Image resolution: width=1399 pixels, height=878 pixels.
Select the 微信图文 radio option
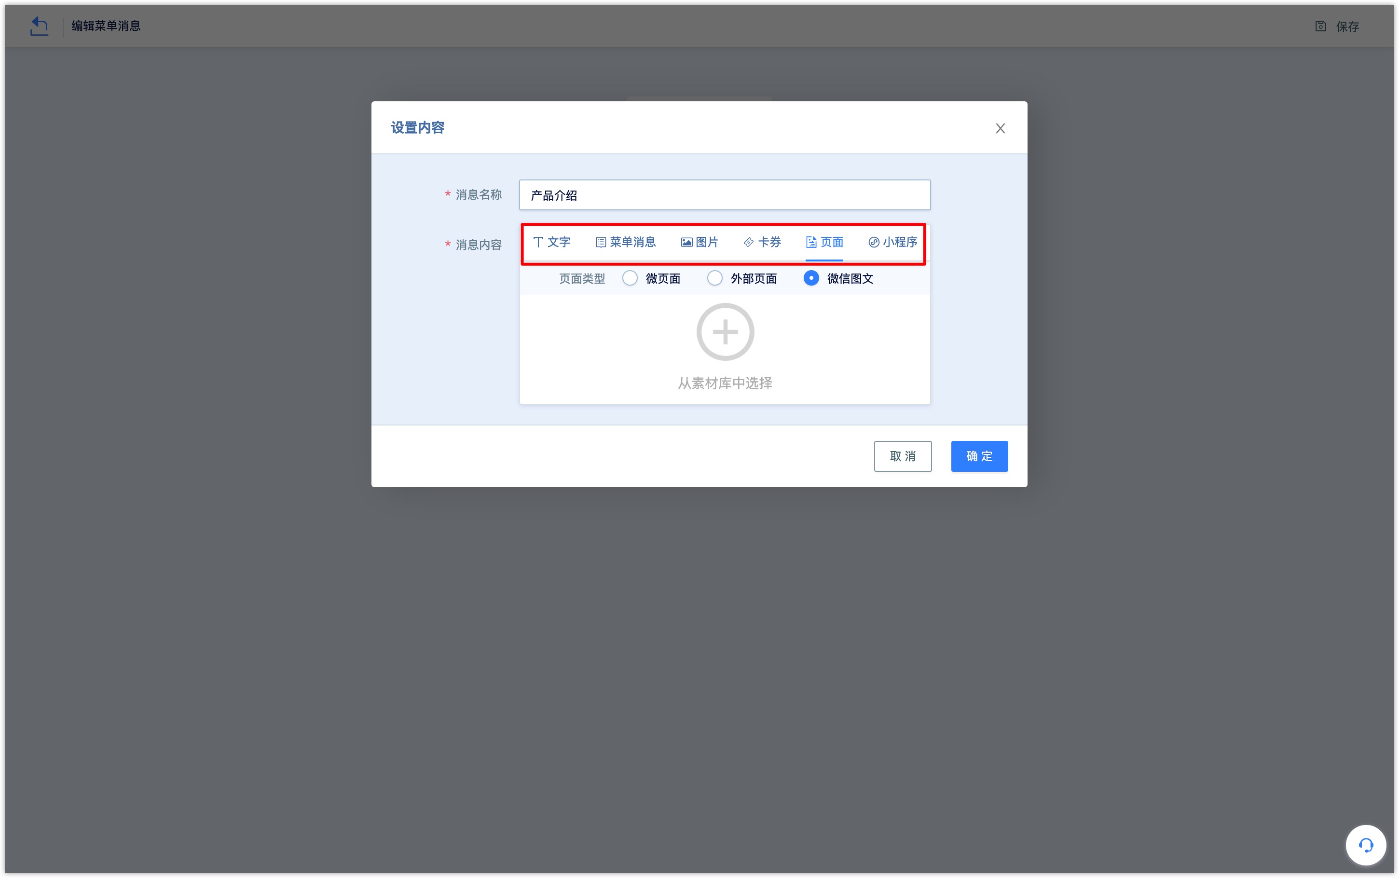coord(811,278)
